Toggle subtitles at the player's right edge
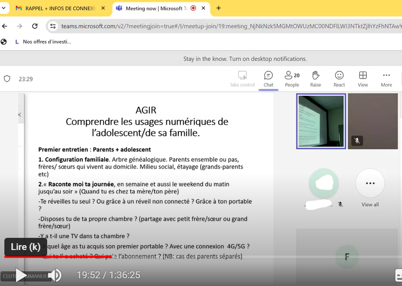Viewport: 402px width, 286px height. (x=398, y=275)
